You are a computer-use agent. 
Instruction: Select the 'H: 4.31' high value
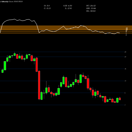[69, 6]
